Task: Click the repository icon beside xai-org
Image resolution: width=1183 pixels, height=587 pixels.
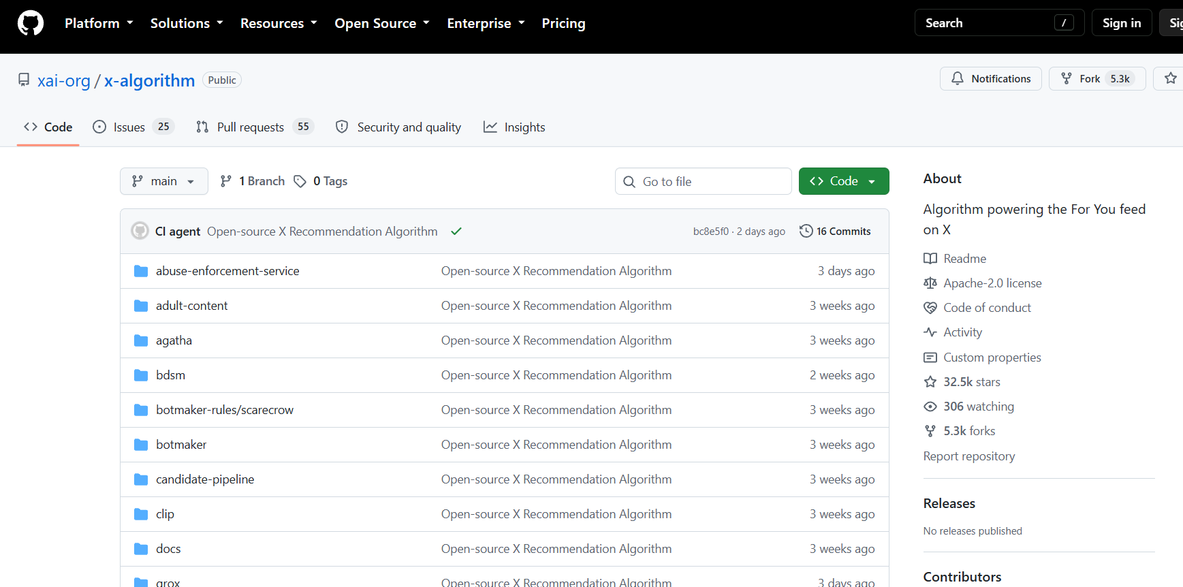Action: coord(24,80)
